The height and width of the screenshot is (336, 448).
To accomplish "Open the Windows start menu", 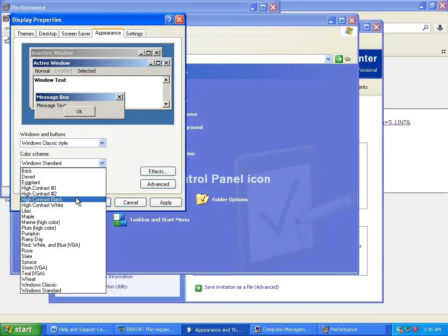I will point(21,329).
